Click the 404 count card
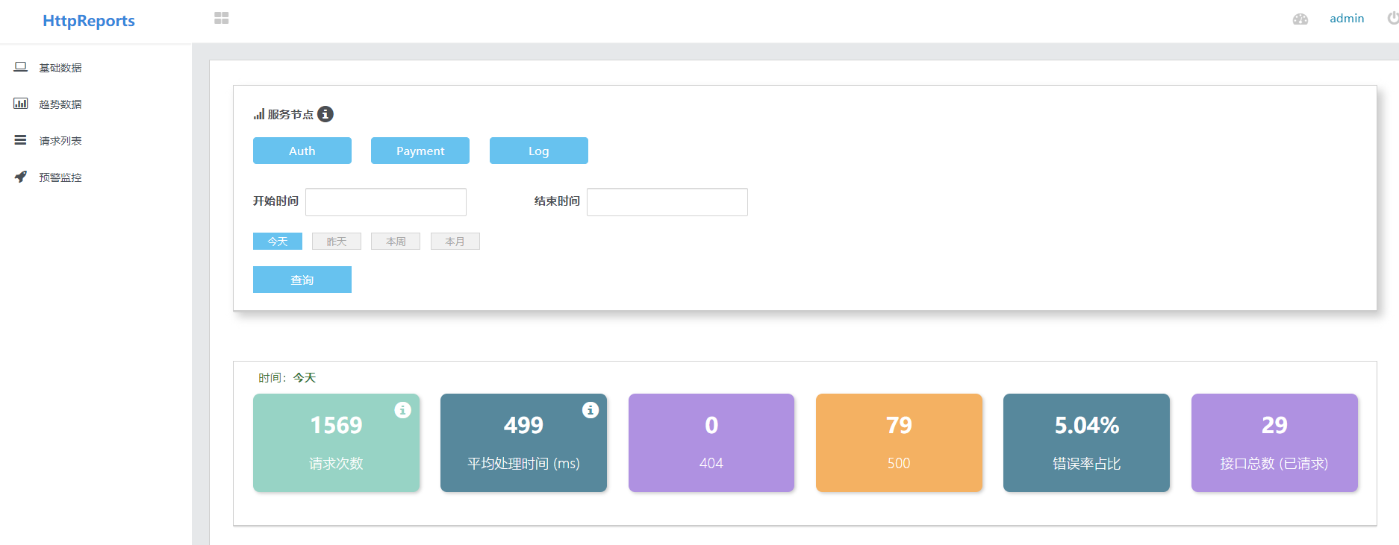 pos(711,443)
